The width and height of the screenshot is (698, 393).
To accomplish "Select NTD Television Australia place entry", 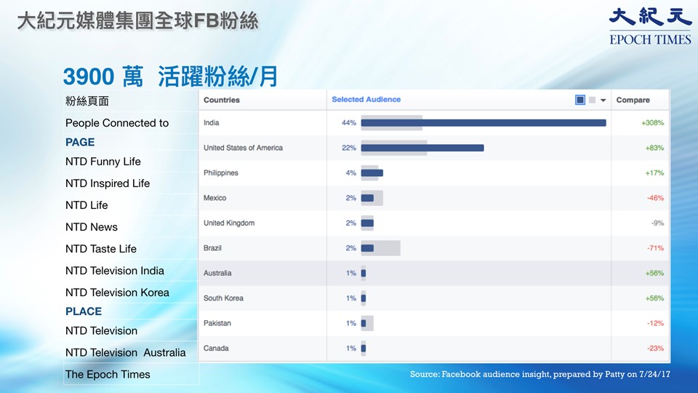I will 126,352.
